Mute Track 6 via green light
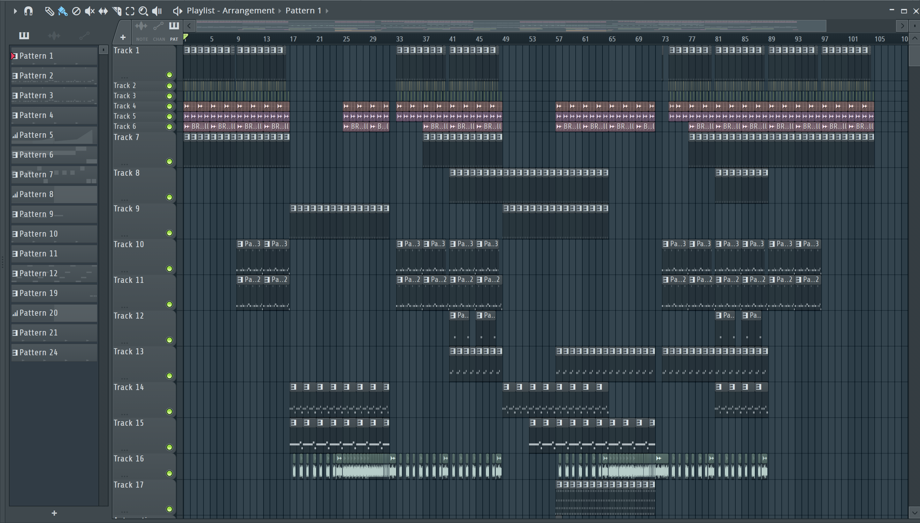Viewport: 920px width, 523px height. pos(169,126)
